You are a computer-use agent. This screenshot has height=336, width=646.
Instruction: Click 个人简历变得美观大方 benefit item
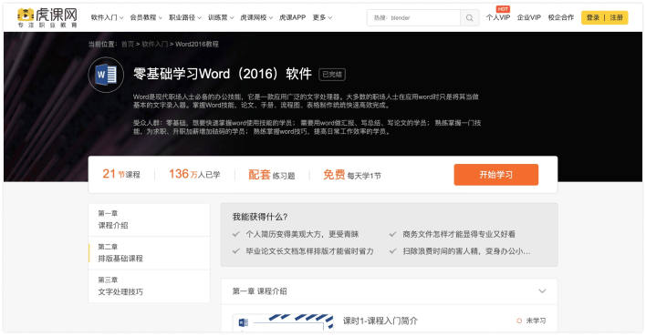tap(296, 234)
